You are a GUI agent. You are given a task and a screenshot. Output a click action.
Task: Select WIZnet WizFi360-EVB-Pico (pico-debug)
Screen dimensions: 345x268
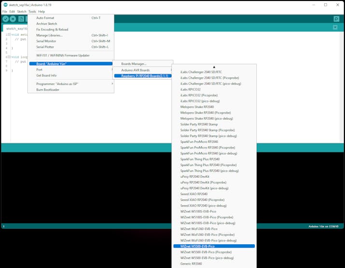pyautogui.click(x=214, y=240)
